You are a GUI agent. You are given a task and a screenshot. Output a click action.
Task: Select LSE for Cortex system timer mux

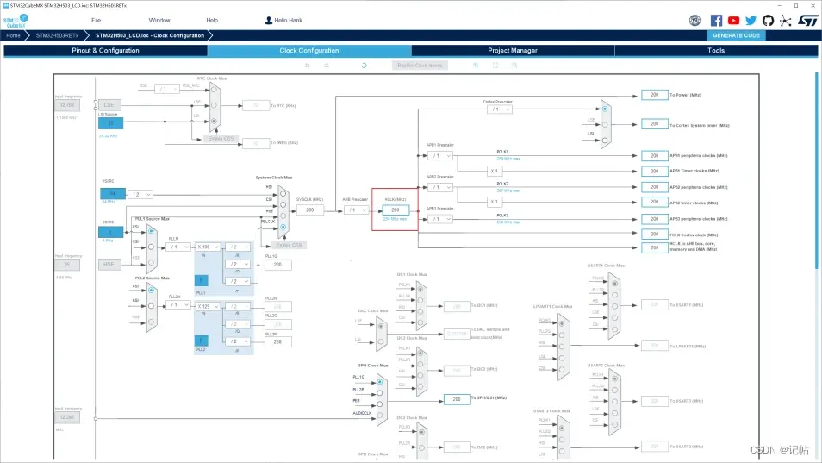605,125
